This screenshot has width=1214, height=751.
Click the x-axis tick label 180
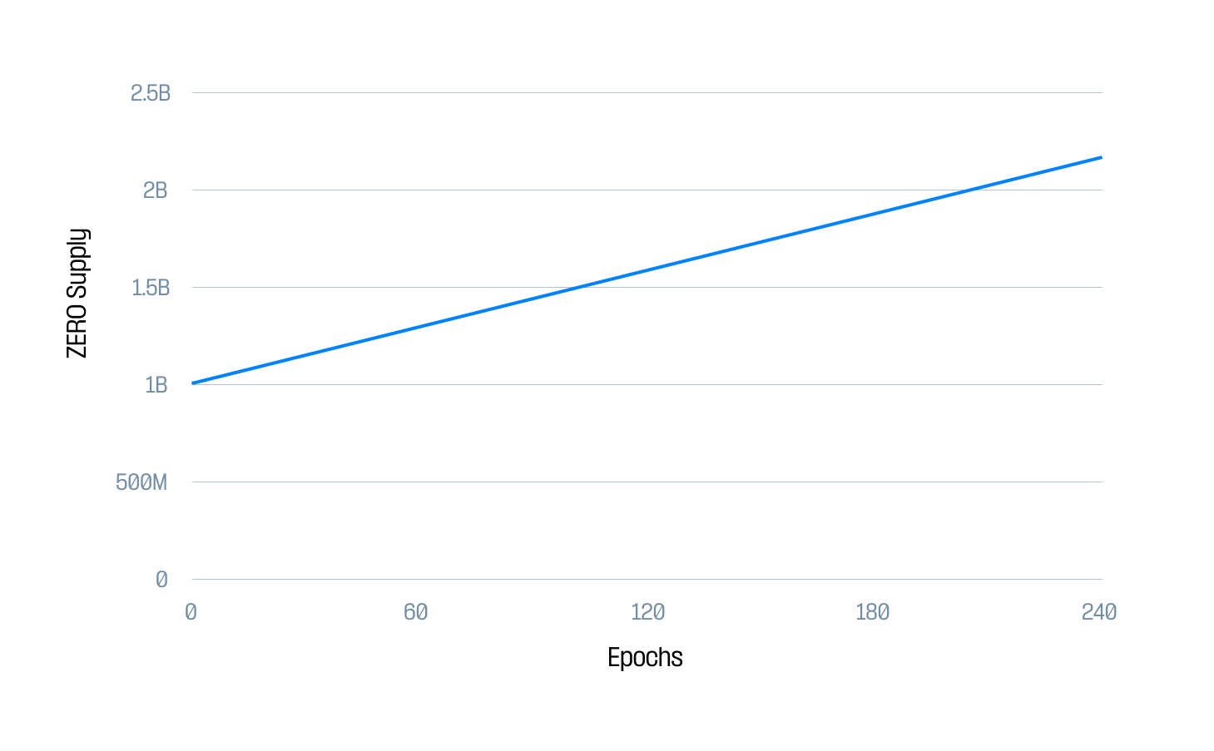[x=873, y=612]
